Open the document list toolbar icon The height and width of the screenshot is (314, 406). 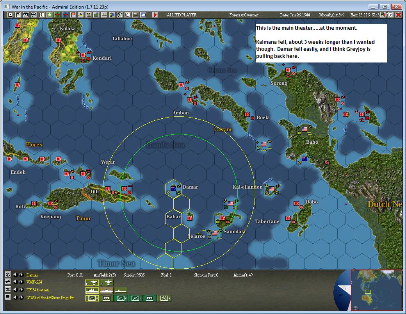point(18,15)
